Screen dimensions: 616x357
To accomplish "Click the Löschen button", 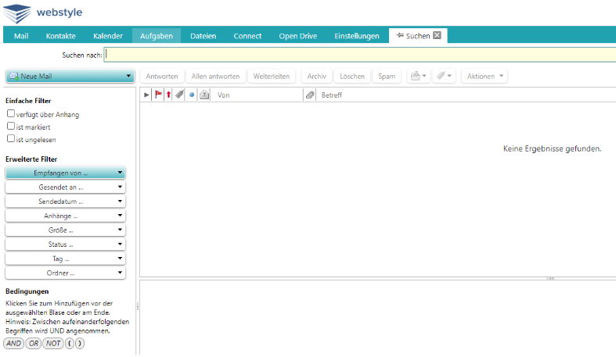I will point(352,76).
